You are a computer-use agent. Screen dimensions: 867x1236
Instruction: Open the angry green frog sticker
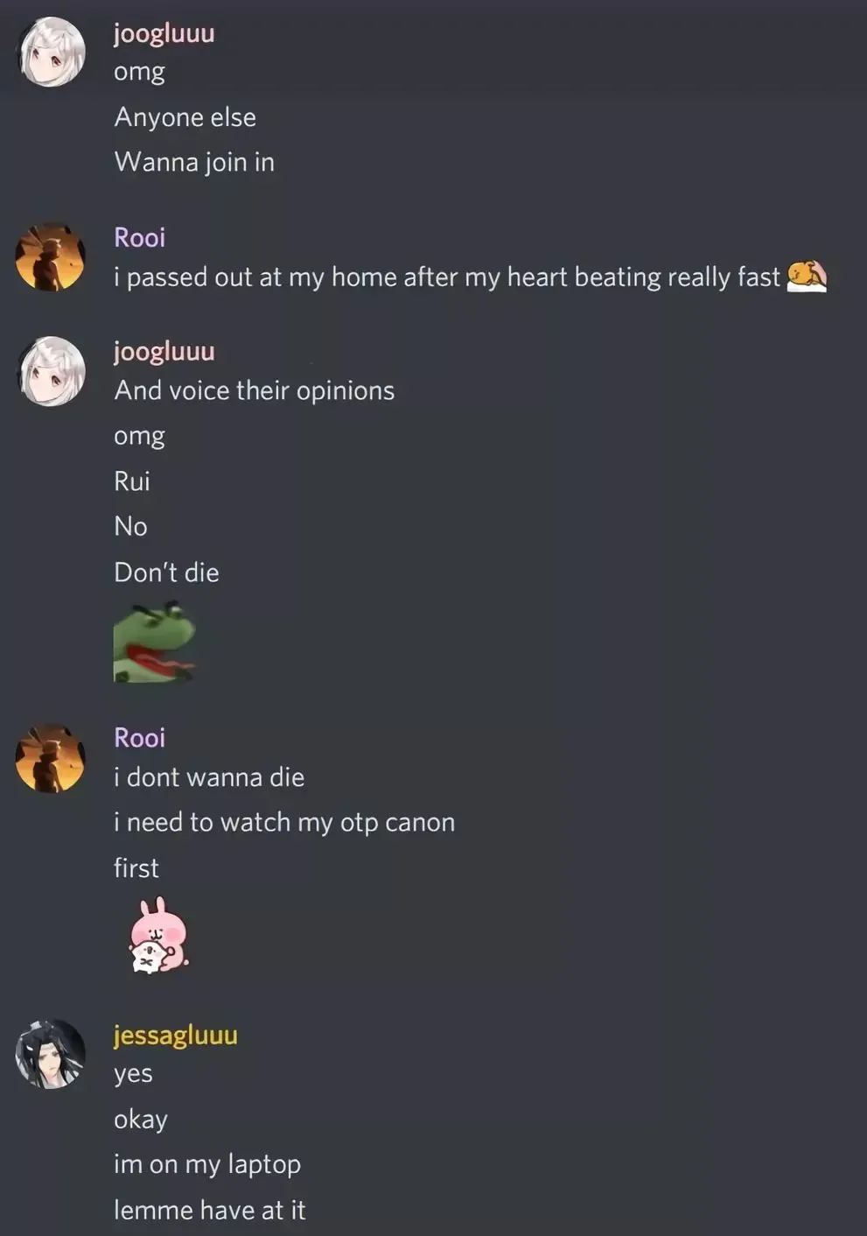pyautogui.click(x=155, y=642)
